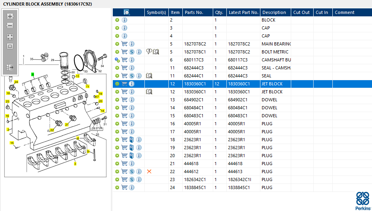Select yellow callout 14 on the diagram
This screenshot has width=372, height=211.
[102, 111]
